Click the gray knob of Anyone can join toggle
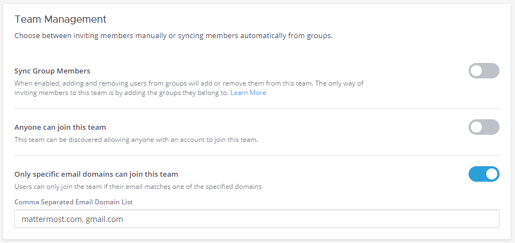 point(476,127)
